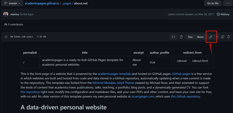
Task: Click the '1 contributor' text
Action: point(16,25)
